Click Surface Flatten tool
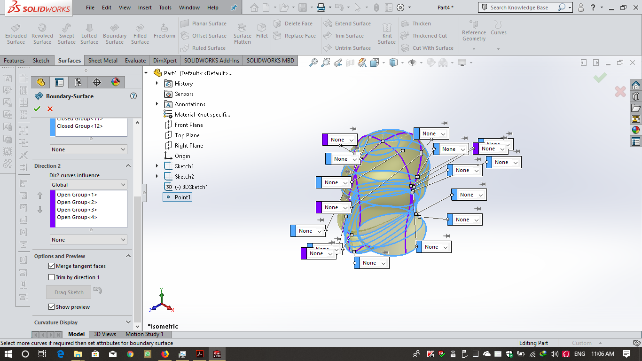The image size is (642, 361). coord(243,34)
